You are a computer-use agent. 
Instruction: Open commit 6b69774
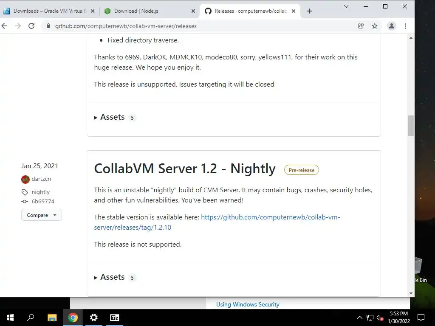point(43,202)
